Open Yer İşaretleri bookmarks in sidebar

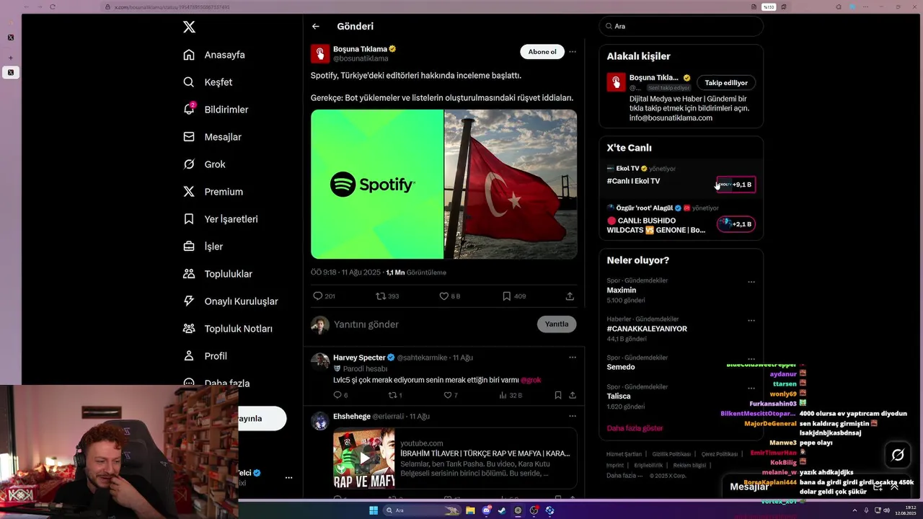[221, 219]
